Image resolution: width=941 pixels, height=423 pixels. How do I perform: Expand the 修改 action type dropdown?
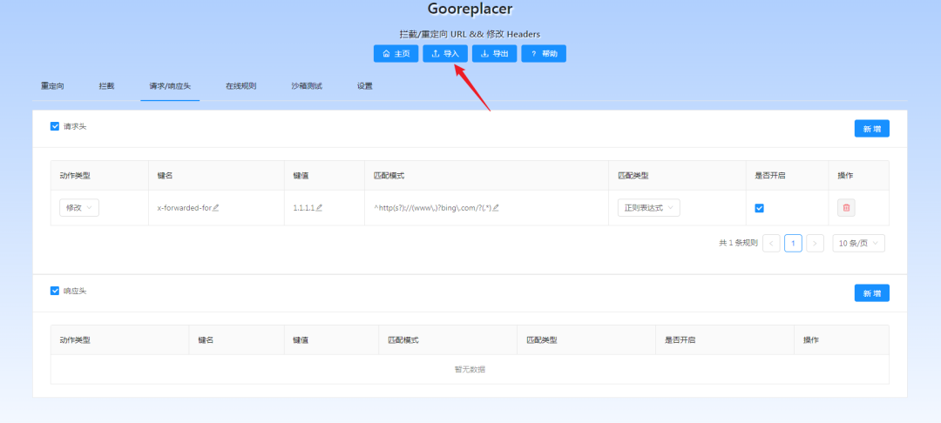coord(79,208)
